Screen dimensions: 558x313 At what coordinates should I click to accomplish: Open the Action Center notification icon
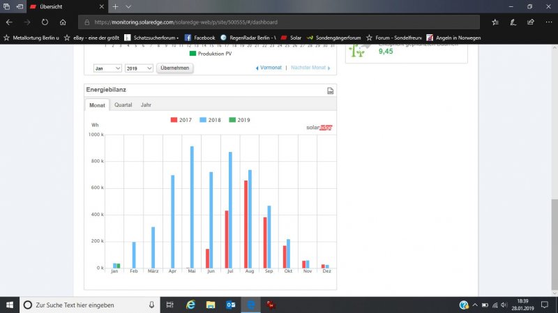(x=545, y=305)
